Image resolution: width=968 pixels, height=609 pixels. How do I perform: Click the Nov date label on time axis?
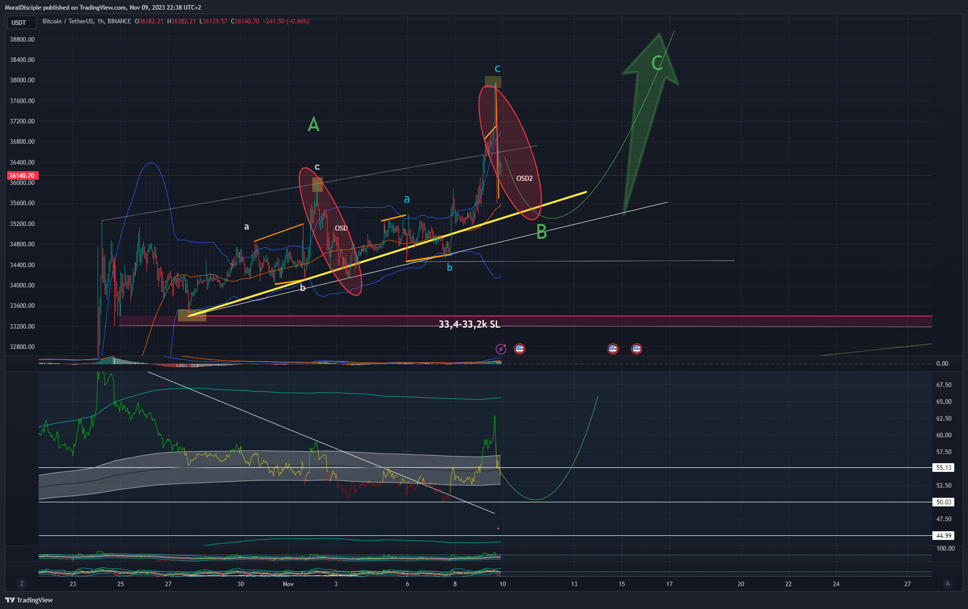(288, 584)
